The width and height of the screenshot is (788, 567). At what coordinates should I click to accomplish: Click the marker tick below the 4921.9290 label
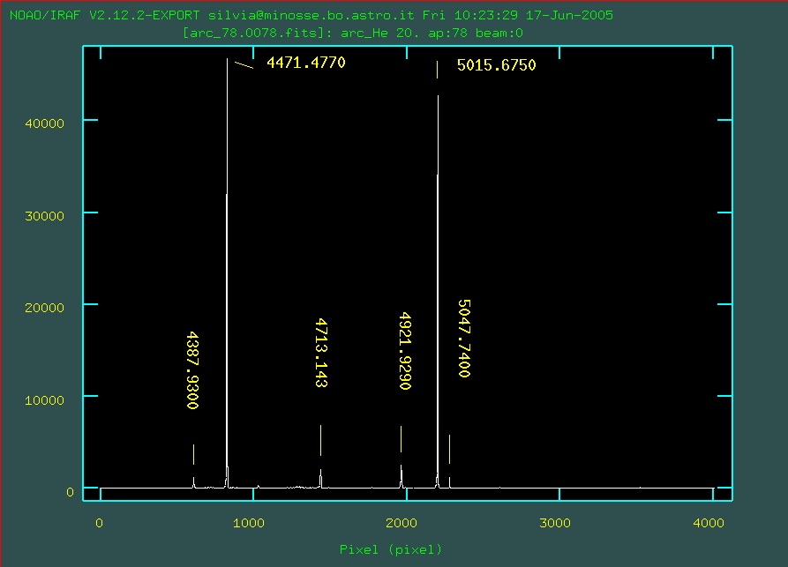pyautogui.click(x=401, y=438)
